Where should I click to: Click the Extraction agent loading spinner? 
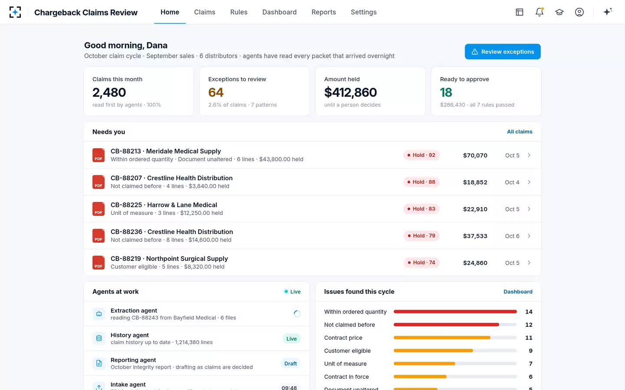297,314
